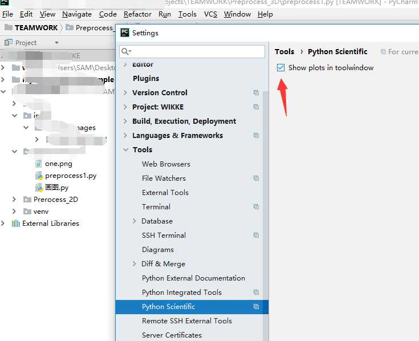Select Terminal settings page
The height and width of the screenshot is (341, 419).
pyautogui.click(x=156, y=207)
